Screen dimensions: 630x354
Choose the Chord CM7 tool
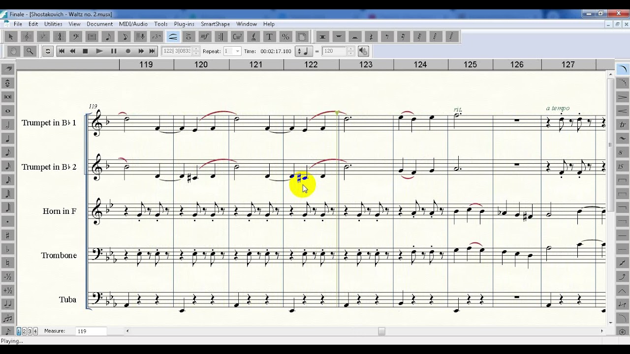tap(237, 37)
